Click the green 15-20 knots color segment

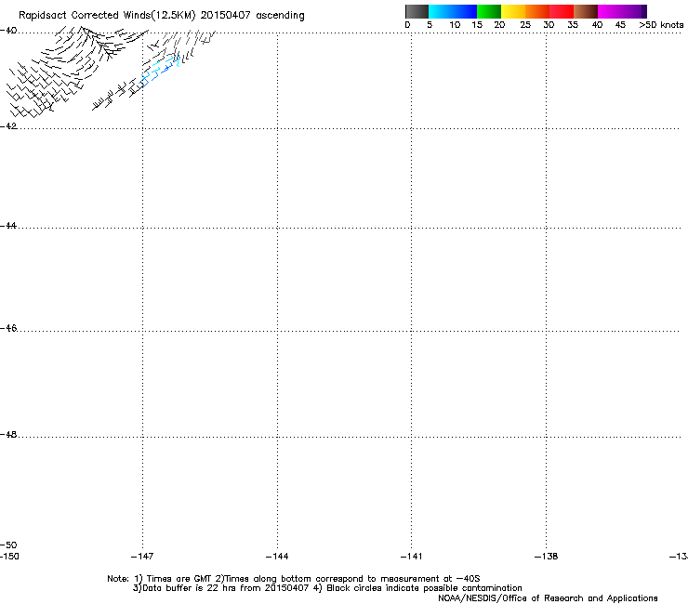click(489, 11)
